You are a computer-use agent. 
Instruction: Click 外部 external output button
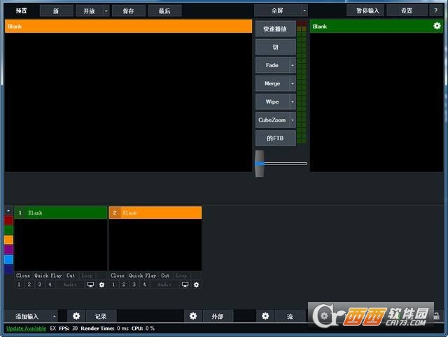click(218, 316)
